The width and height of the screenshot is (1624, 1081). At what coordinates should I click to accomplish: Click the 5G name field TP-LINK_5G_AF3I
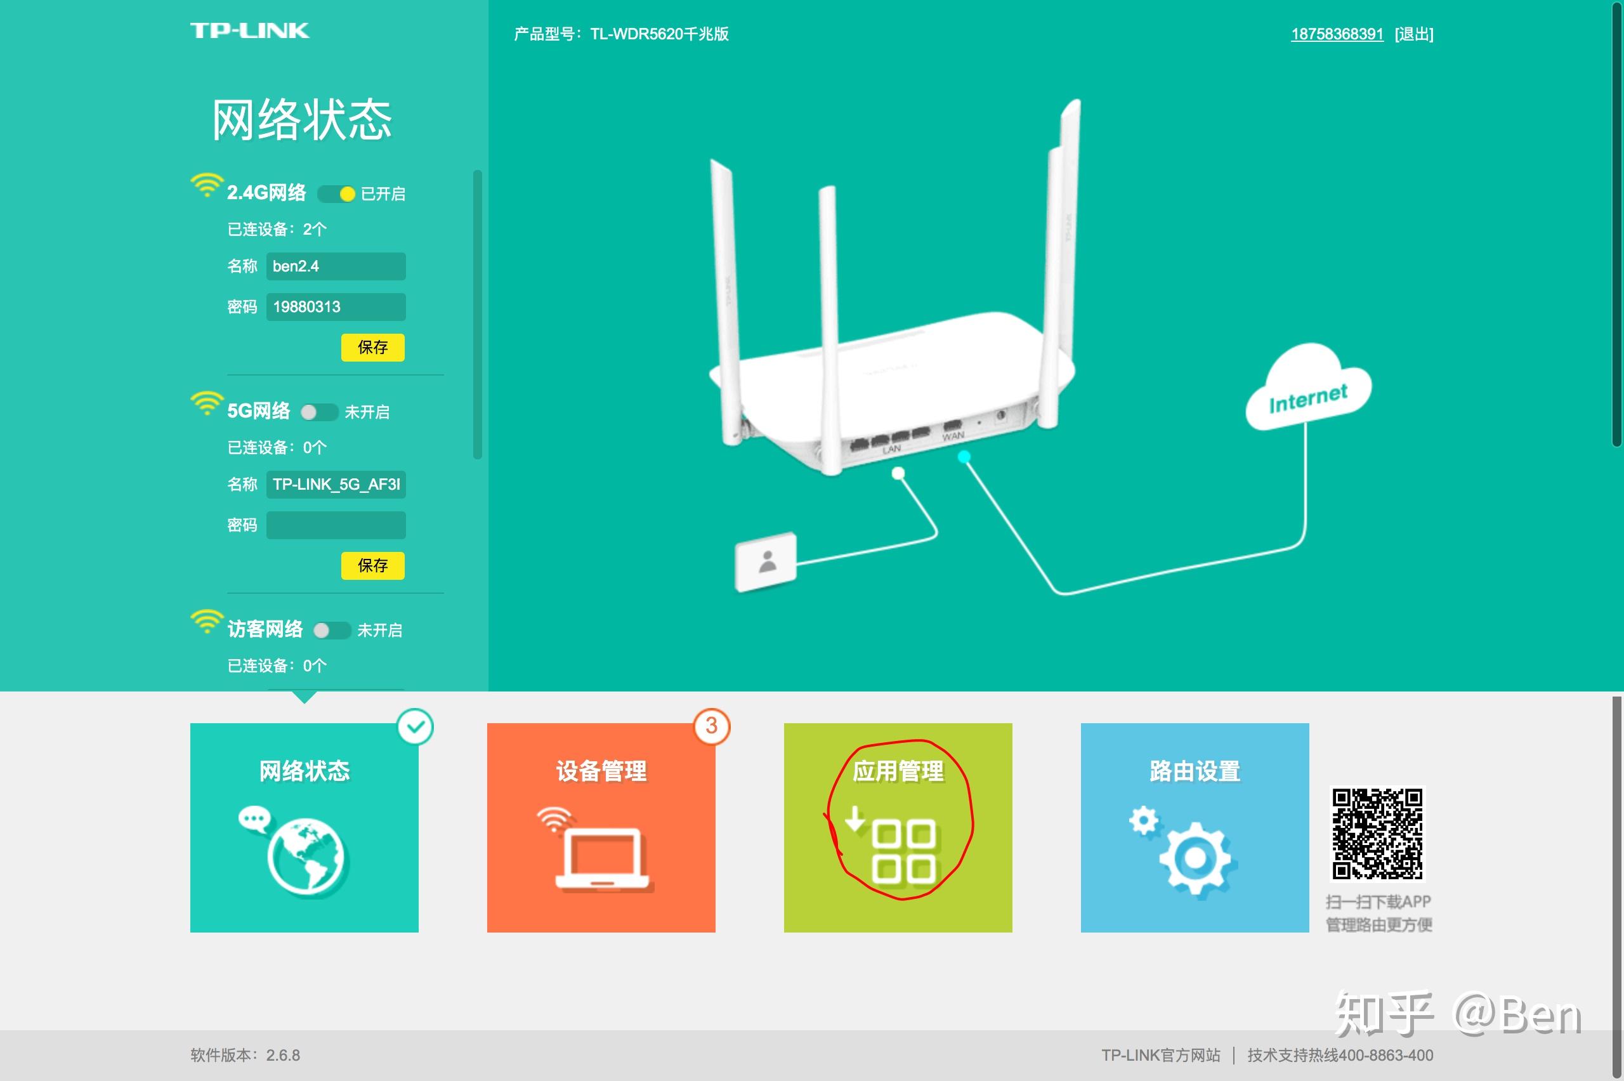click(336, 485)
